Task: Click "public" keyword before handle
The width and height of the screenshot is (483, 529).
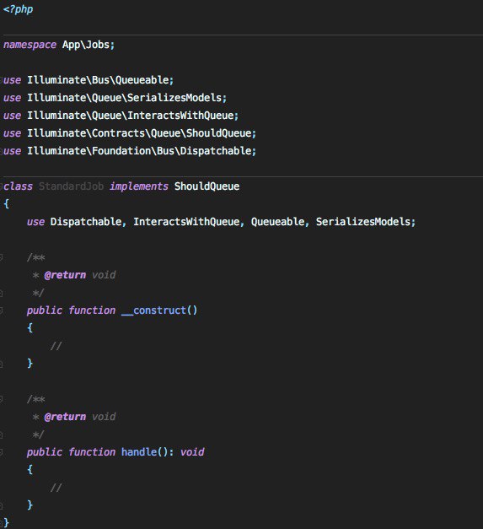Action: click(45, 452)
